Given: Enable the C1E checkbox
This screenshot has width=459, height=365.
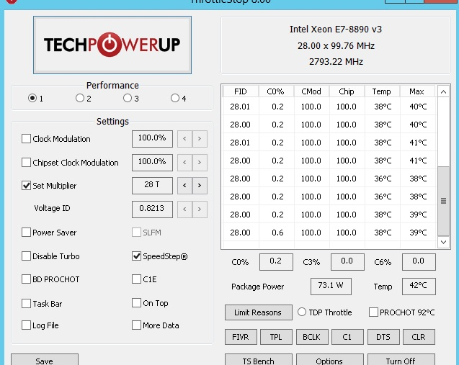Looking at the screenshot, I should (x=136, y=279).
